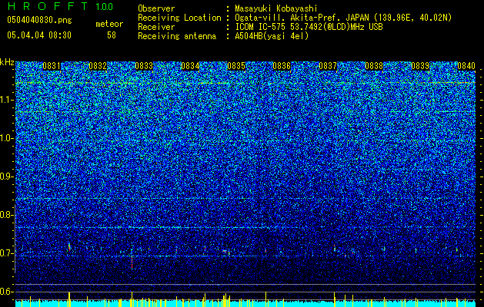Click the 0.7 kHz axis tick label
484x307 pixels.
(6, 253)
